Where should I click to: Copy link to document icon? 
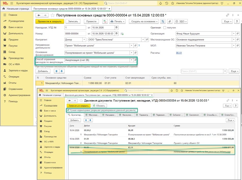tap(227, 15)
